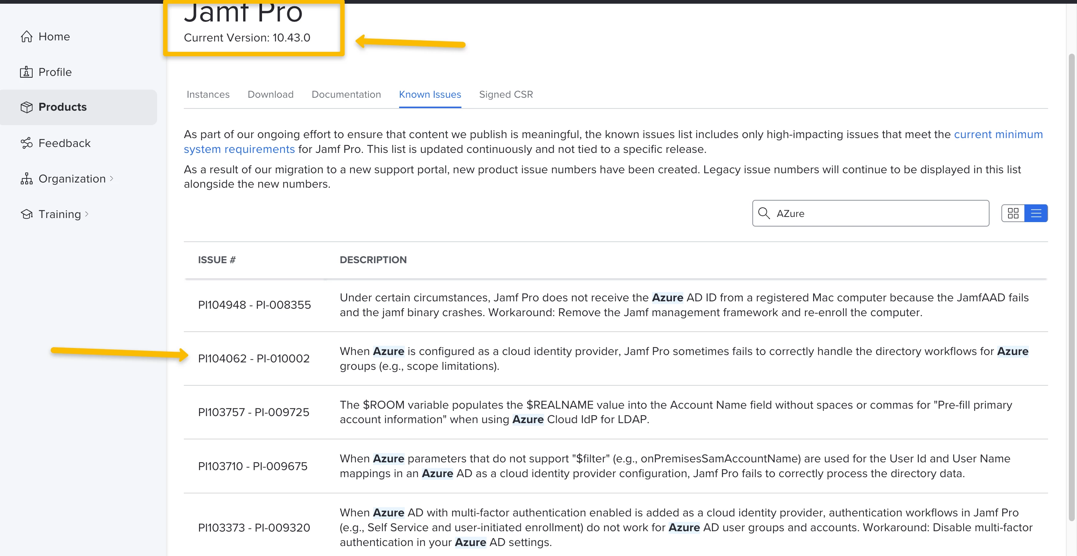Expand the Organization submenu chevron
1077x556 pixels.
coord(112,179)
